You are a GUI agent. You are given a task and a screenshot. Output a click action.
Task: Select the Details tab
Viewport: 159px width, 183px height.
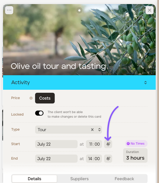(35, 179)
